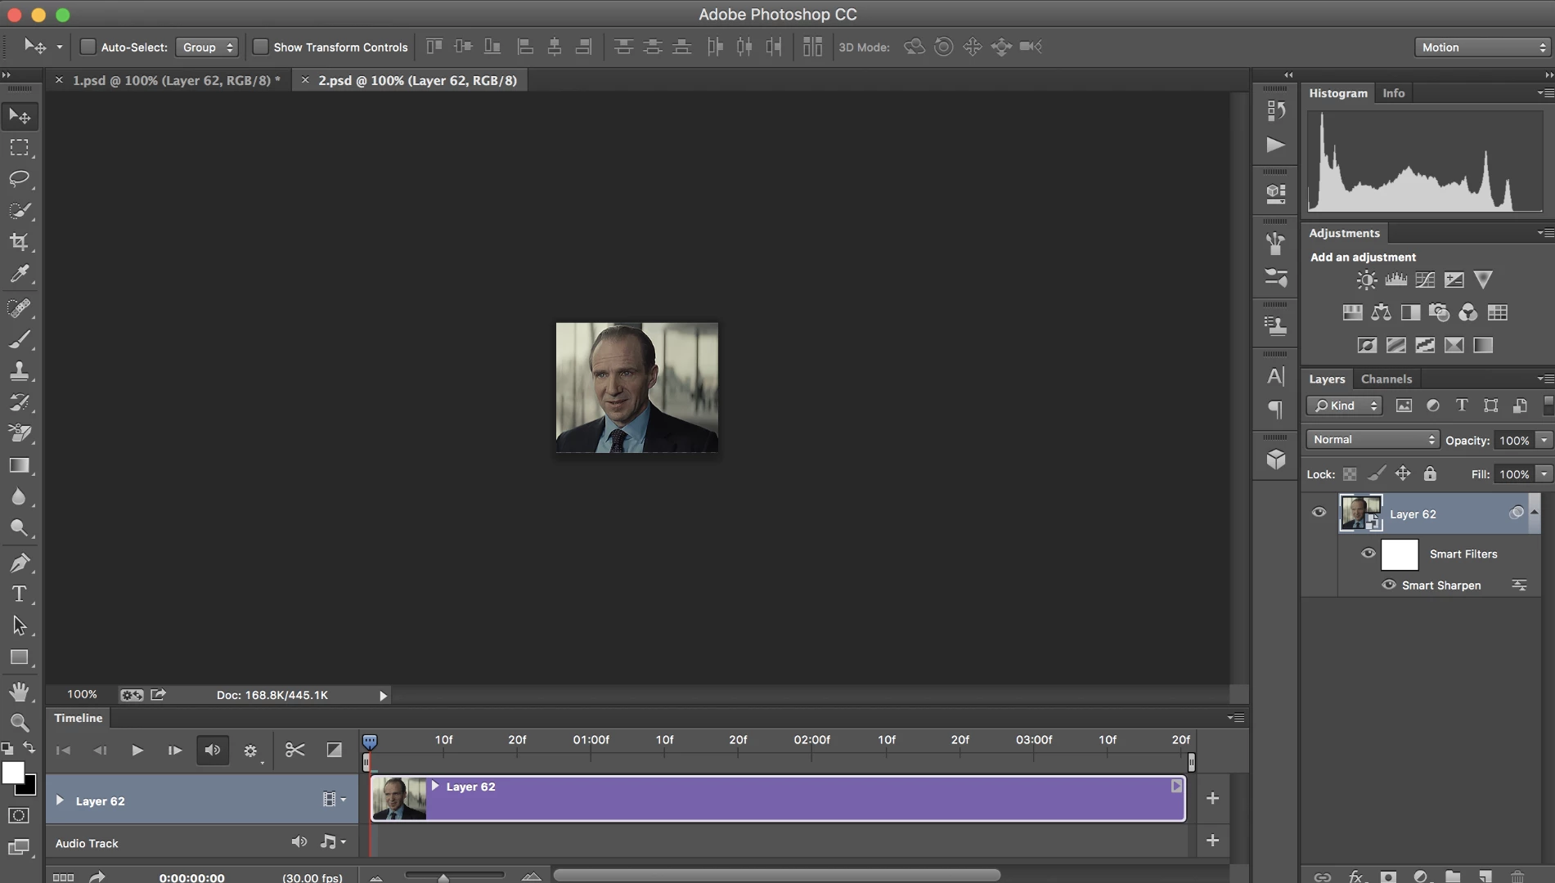Open timeline playback settings gear
Screen dimensions: 1555x883
click(250, 751)
